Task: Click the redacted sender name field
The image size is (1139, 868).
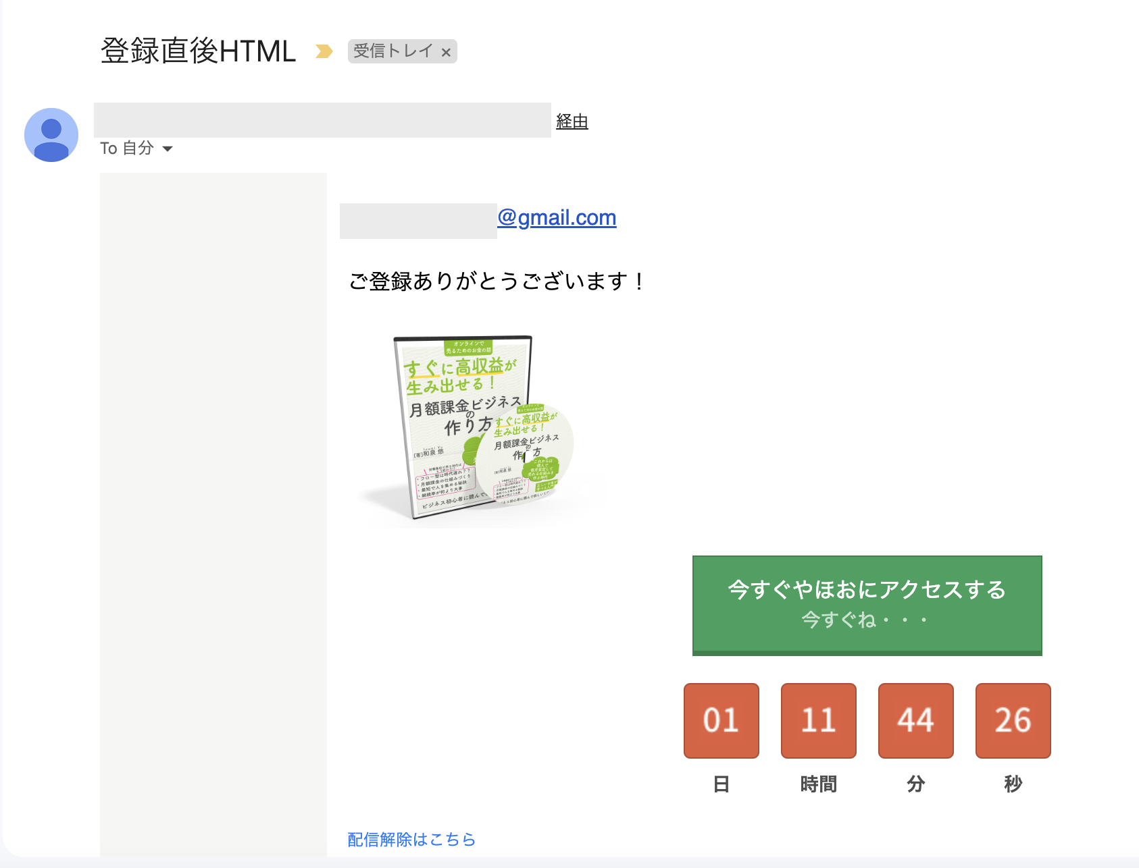Action: [x=322, y=120]
